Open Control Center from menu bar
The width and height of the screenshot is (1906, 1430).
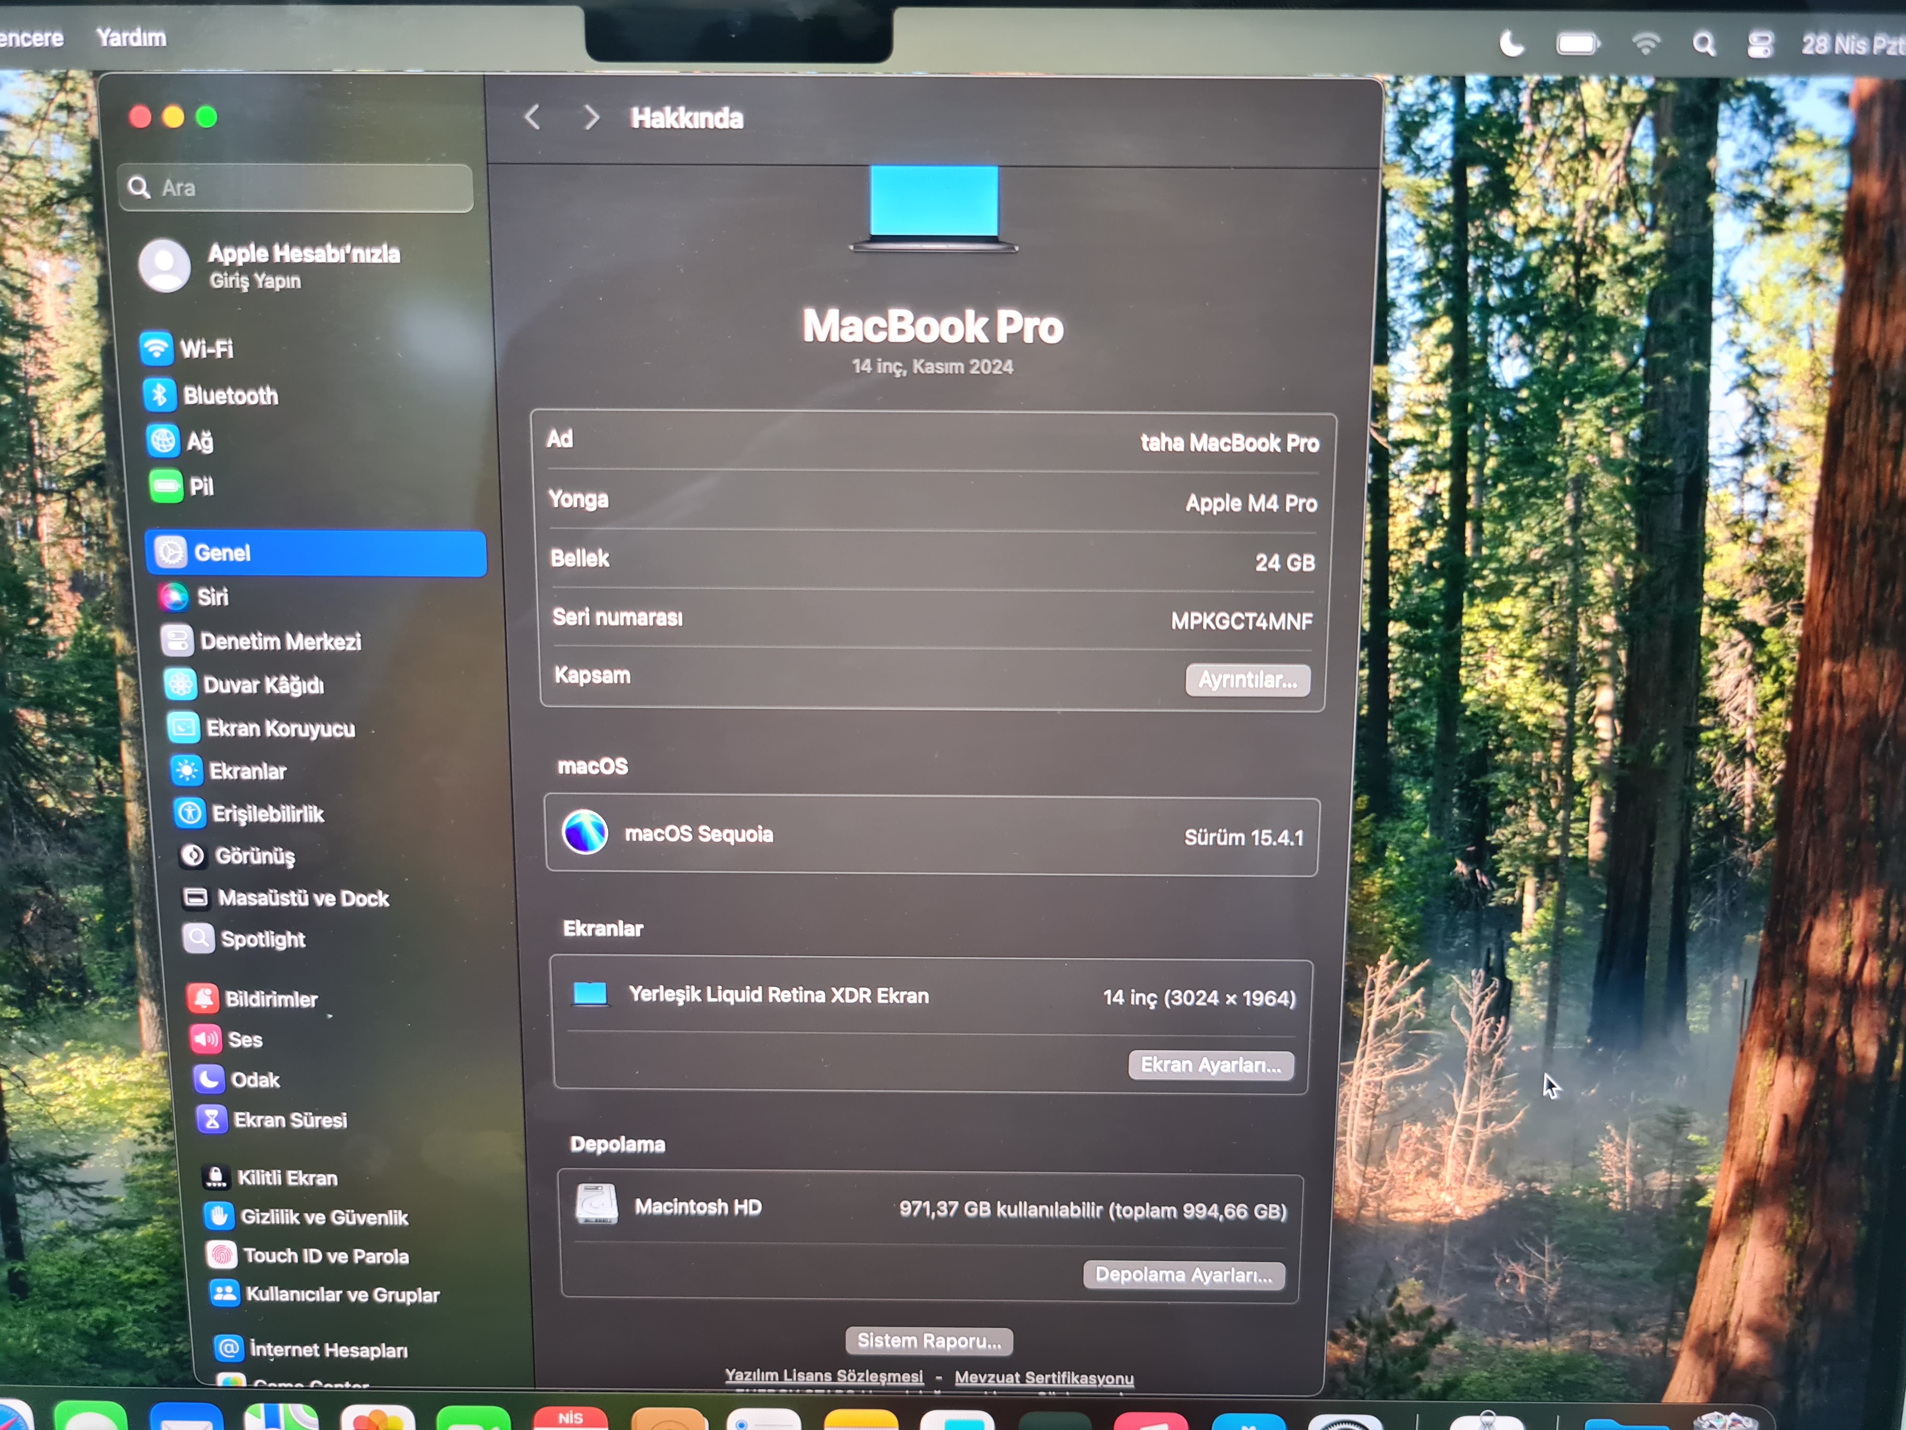click(1759, 44)
